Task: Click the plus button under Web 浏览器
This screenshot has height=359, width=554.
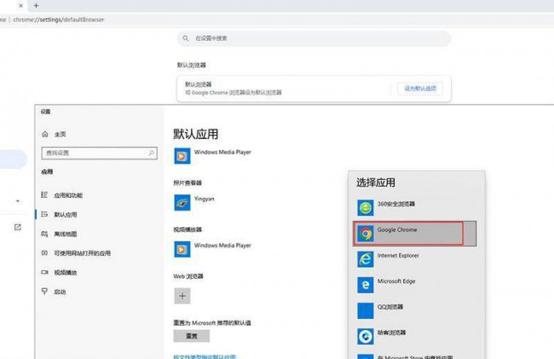Action: tap(182, 296)
